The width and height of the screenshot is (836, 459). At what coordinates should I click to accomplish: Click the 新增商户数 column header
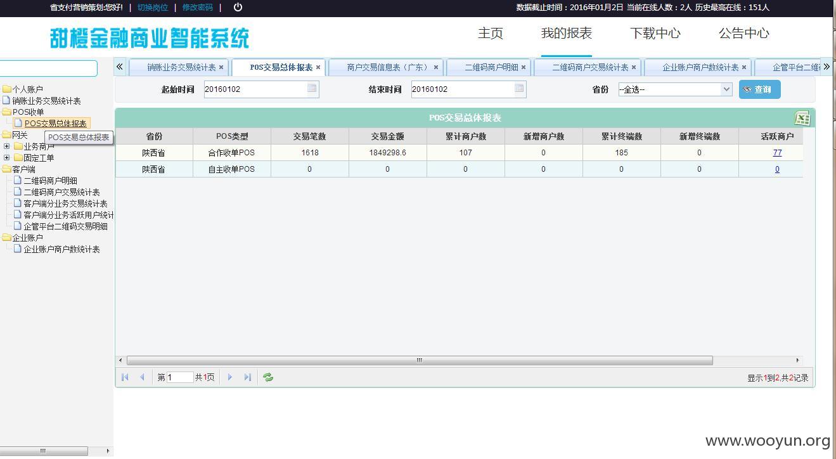pos(544,136)
